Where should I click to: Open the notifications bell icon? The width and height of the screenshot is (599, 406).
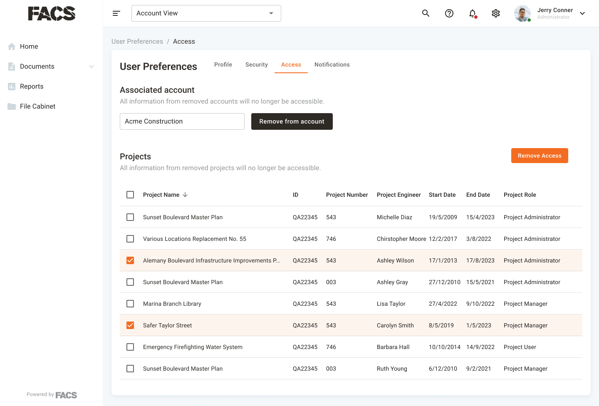pyautogui.click(x=473, y=13)
